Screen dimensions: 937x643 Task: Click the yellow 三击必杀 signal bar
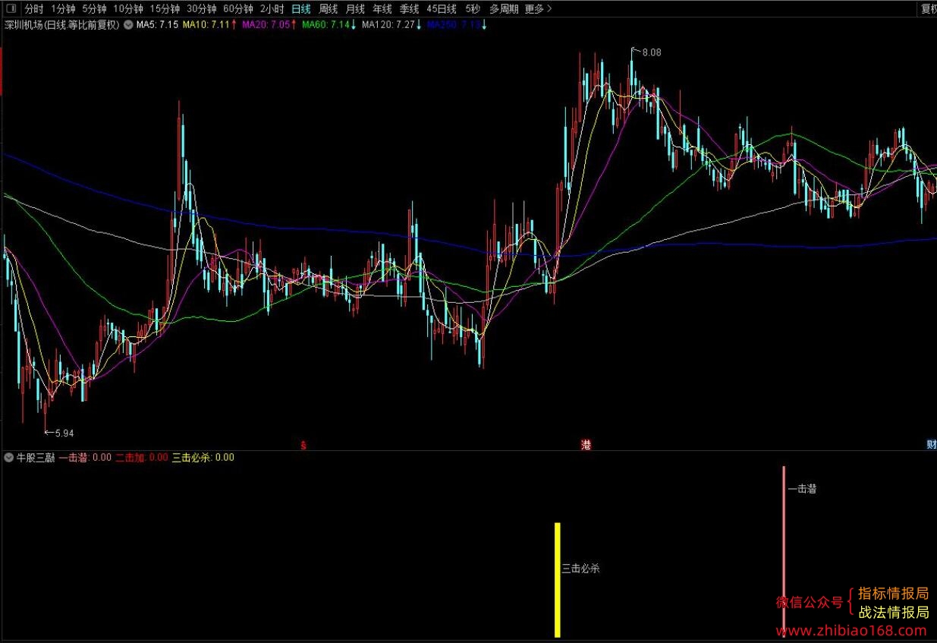[x=558, y=580]
